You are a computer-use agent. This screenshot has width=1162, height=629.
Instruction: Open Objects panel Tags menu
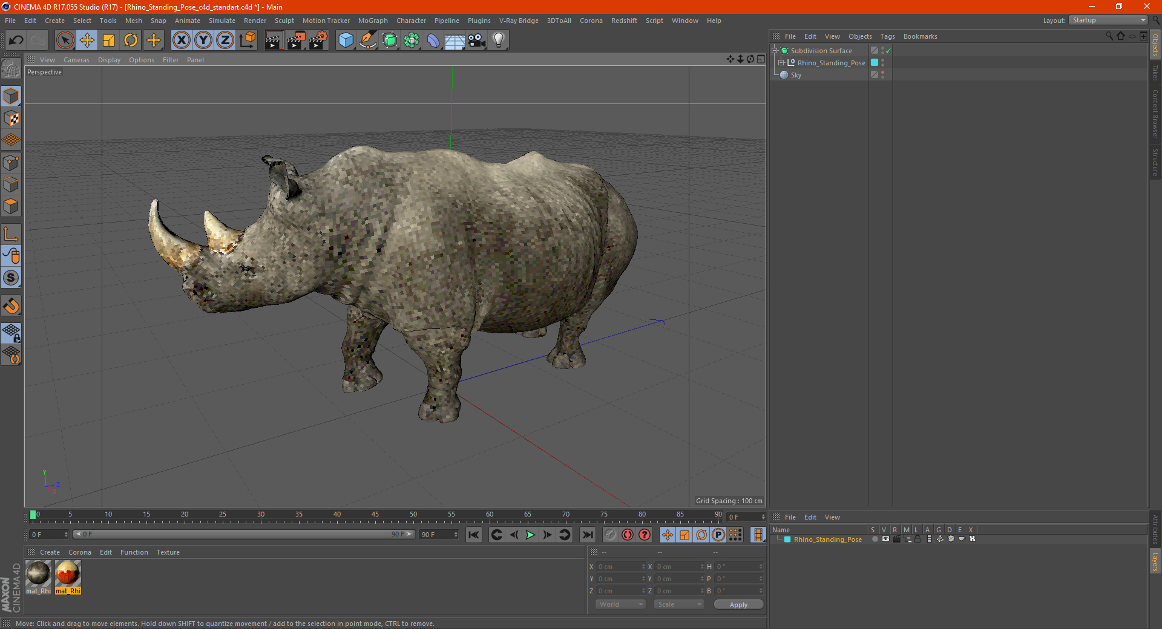click(x=887, y=36)
